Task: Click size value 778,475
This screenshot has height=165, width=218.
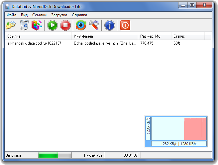Action: pyautogui.click(x=147, y=43)
